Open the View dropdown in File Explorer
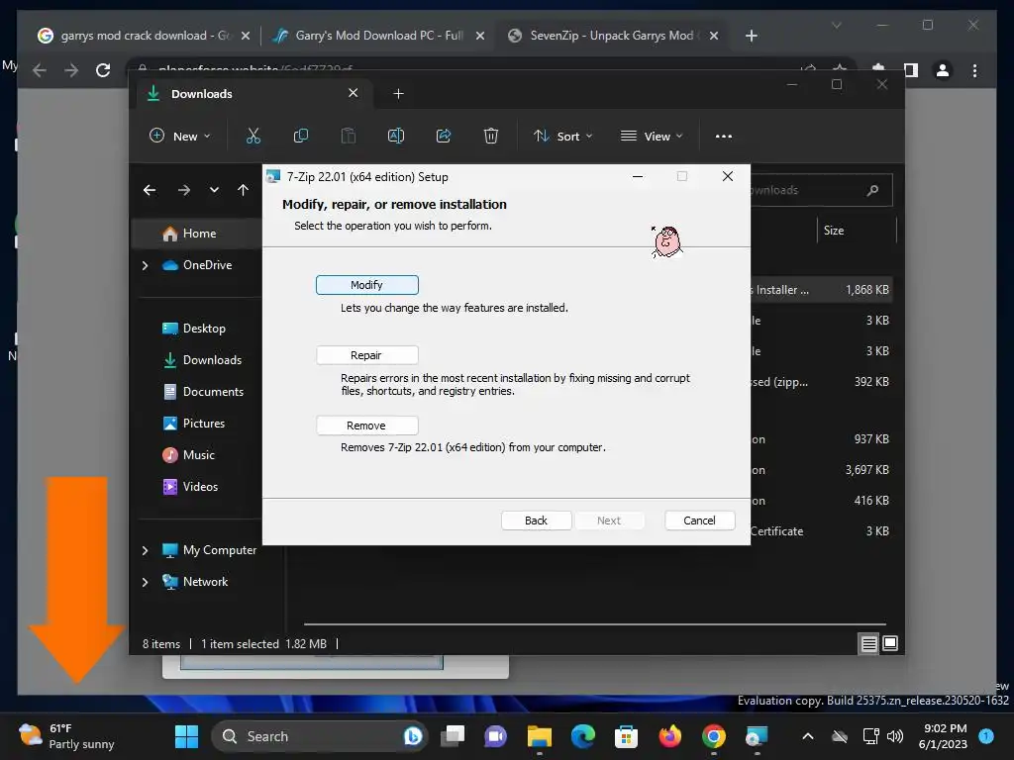This screenshot has height=760, width=1014. (652, 136)
